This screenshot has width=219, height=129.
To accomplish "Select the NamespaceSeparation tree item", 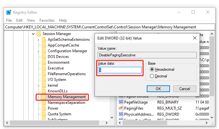I will [67, 103].
